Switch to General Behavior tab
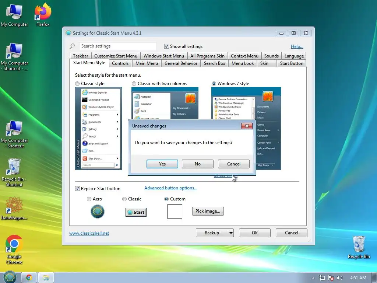 coord(181,63)
